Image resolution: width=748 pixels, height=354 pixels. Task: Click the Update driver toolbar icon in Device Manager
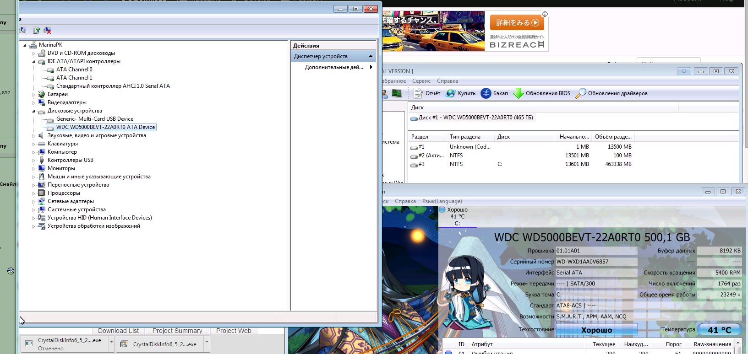tap(37, 30)
